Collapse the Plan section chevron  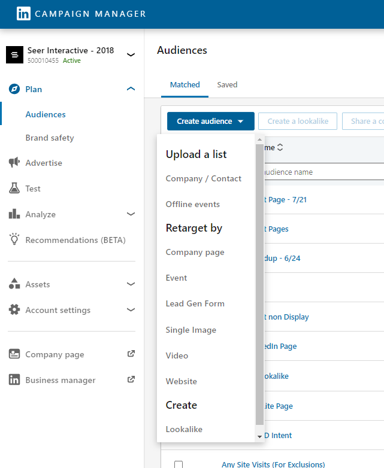(131, 89)
